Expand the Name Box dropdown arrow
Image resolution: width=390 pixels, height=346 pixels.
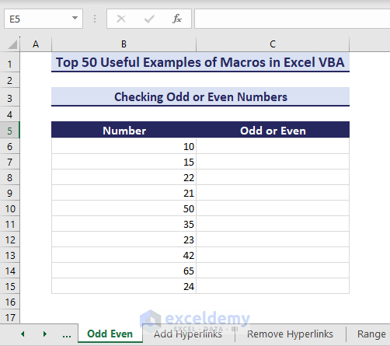click(x=75, y=18)
